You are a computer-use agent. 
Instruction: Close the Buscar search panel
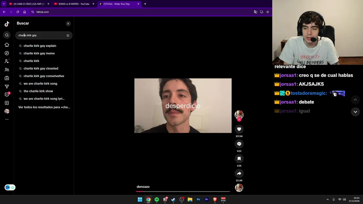tap(68, 24)
